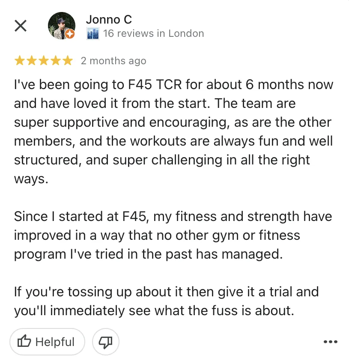This screenshot has height=364, width=349.
Task: Open Jonno C's profile picture
Action: coord(61,25)
